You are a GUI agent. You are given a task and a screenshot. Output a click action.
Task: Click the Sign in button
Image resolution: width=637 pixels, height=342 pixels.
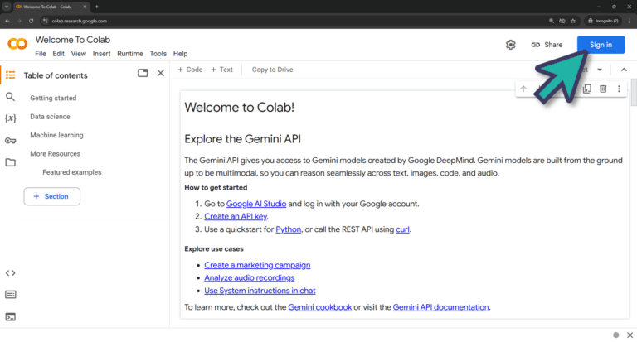click(601, 45)
